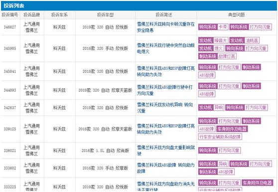Click the 车身附件及电器 tag in row 333225
Viewport: 278px width, 192px height.
(x=257, y=183)
